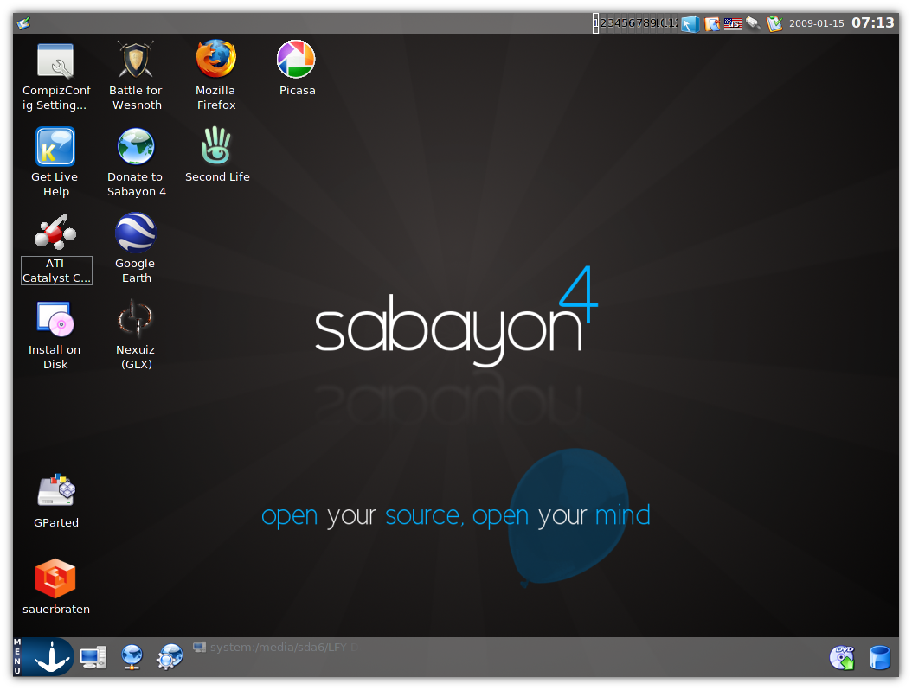The height and width of the screenshot is (690, 912).
Task: Click the 07:13 clock in top panel
Action: pos(872,23)
